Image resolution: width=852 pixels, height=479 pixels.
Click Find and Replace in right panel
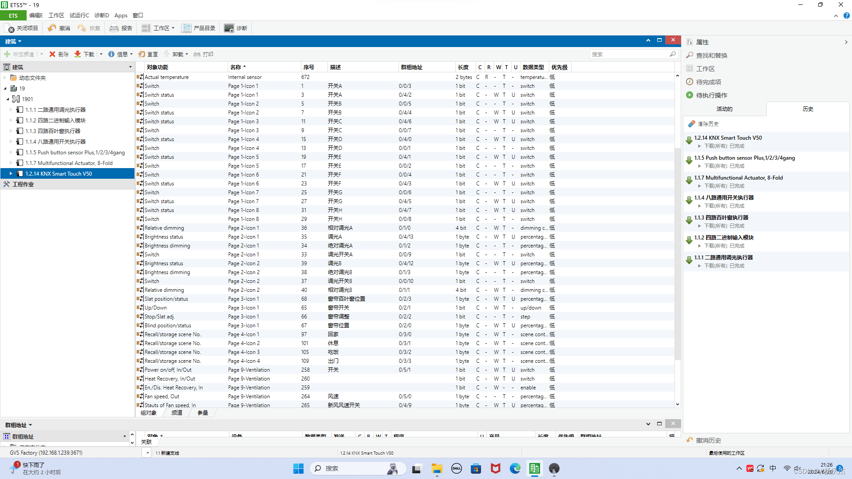pyautogui.click(x=711, y=55)
